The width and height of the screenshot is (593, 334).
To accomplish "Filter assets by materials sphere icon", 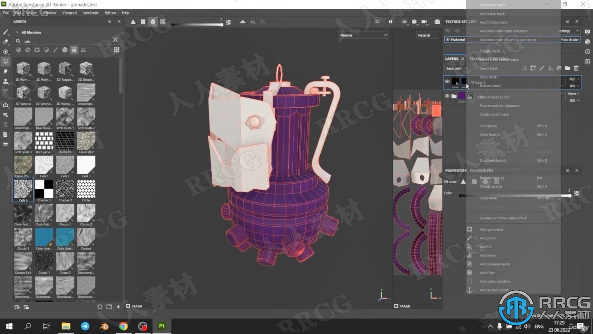I will 19,50.
